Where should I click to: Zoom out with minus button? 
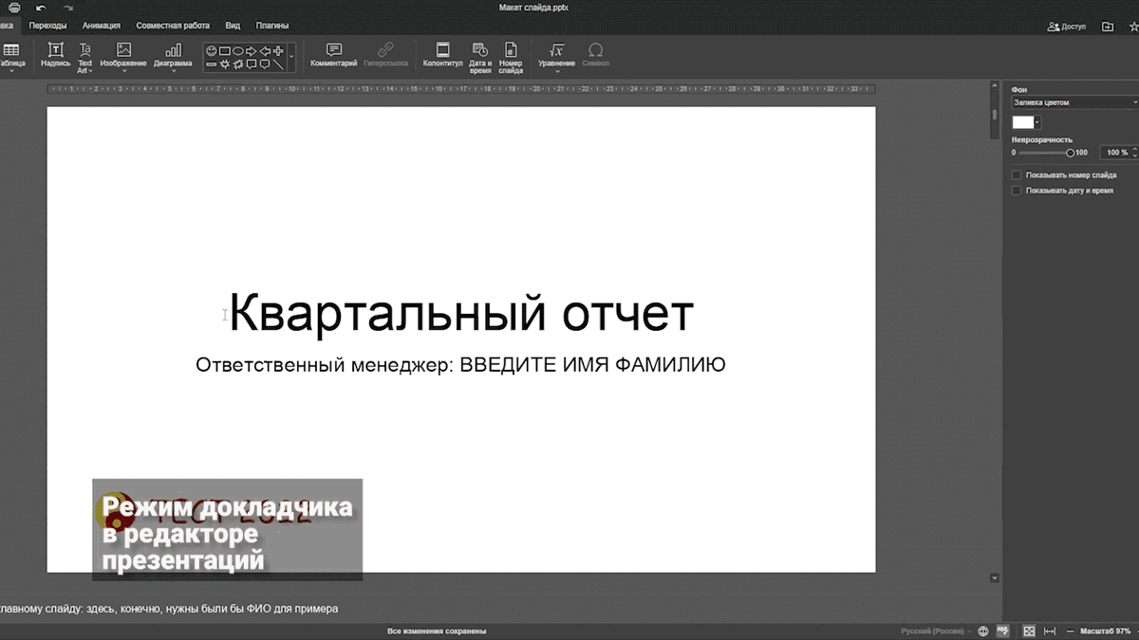coord(1069,631)
